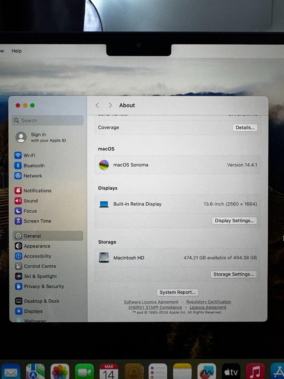This screenshot has width=284, height=379.
Task: Open Displays in the sidebar
Action: click(x=29, y=311)
